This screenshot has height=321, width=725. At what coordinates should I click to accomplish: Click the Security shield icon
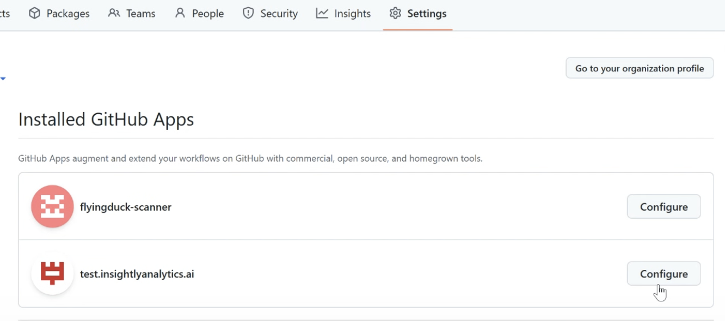pyautogui.click(x=248, y=14)
